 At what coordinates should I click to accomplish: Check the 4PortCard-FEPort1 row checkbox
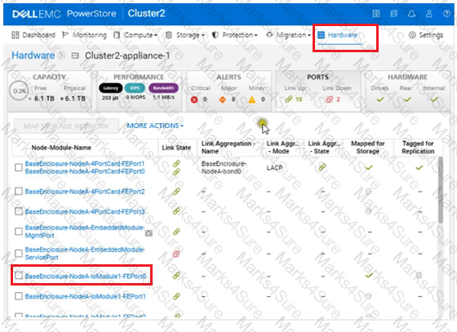[x=19, y=167]
